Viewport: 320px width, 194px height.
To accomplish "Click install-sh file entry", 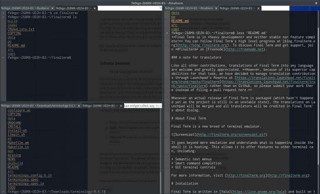I will [17, 131].
